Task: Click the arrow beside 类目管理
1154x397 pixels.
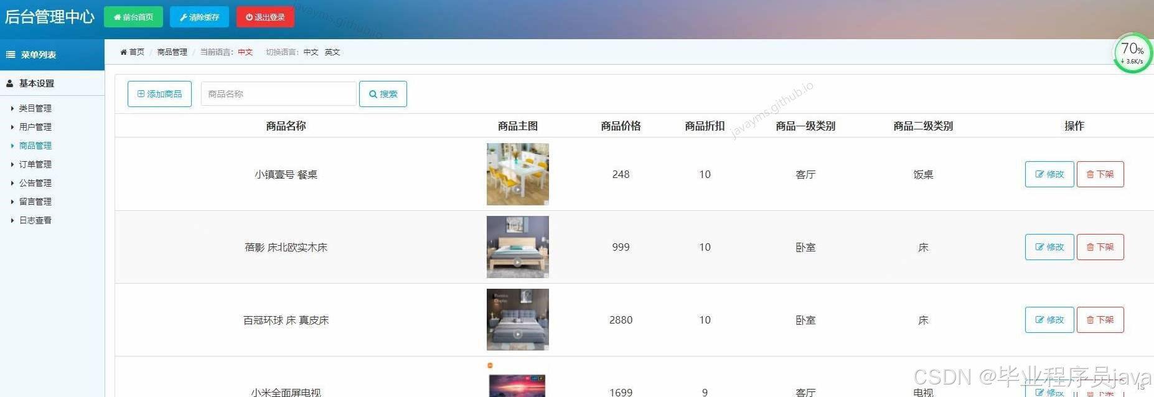Action: [x=12, y=108]
